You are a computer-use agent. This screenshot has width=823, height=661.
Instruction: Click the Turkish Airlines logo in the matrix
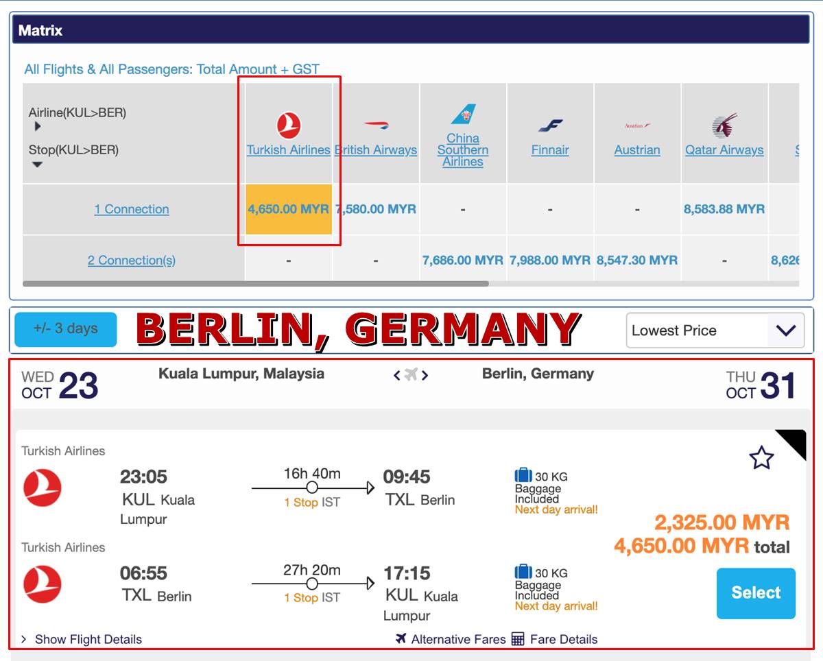point(289,126)
